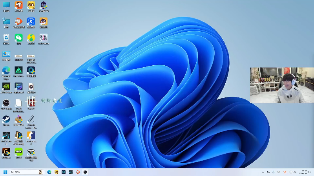Launch Crab Game from desktop
The height and width of the screenshot is (176, 314).
[44, 39]
